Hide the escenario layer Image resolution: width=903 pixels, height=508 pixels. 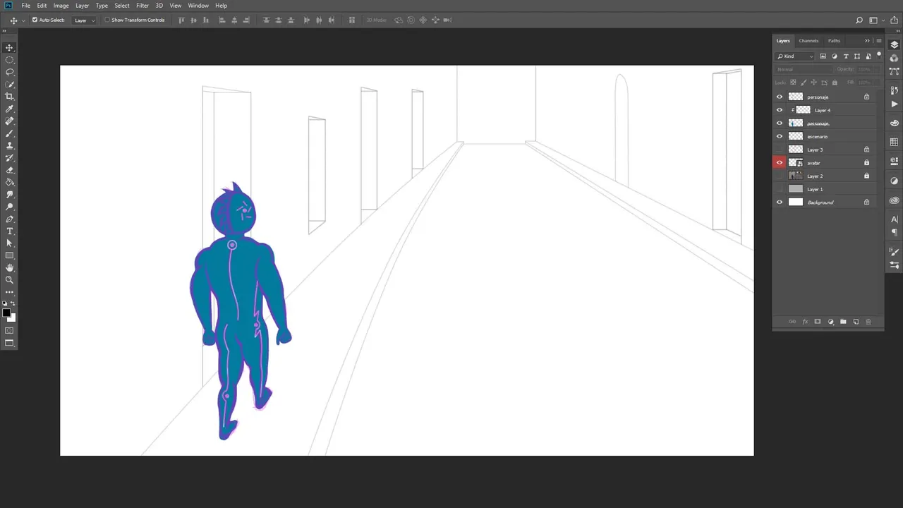coord(780,136)
